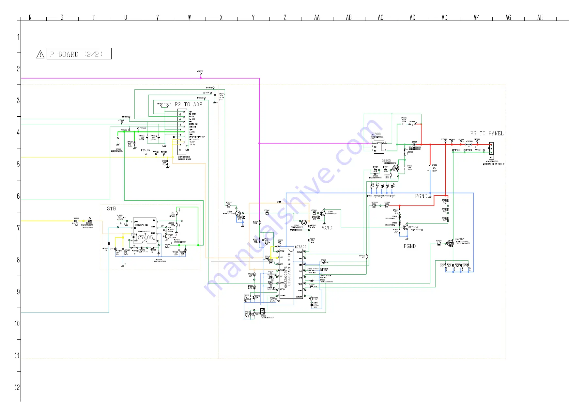Screen dimensions: 583x412
Task: Click the warning triangle beside P-BOARD title
Action: click(40, 54)
